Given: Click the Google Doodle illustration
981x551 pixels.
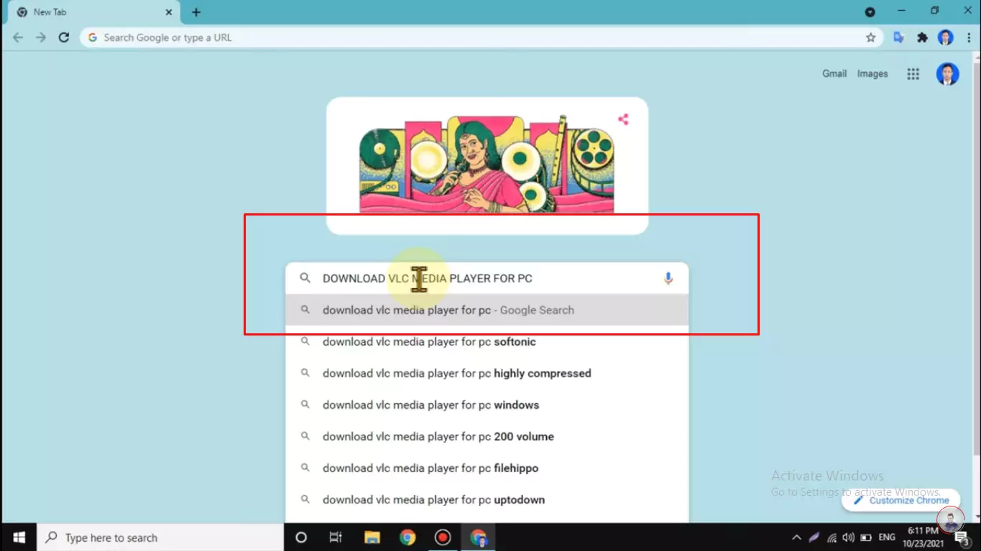Looking at the screenshot, I should 487,165.
